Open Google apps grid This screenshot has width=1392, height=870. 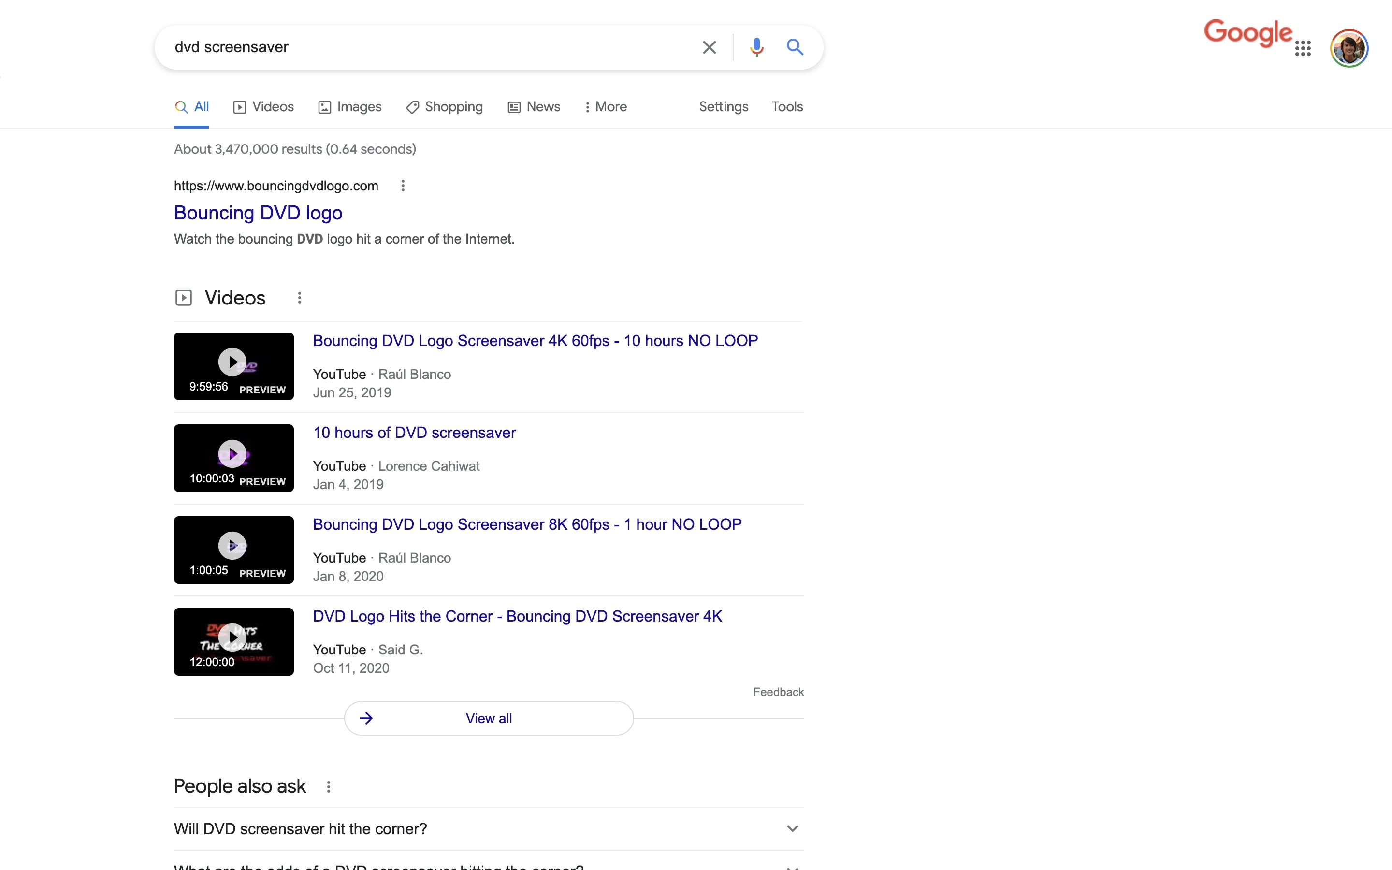click(1303, 48)
